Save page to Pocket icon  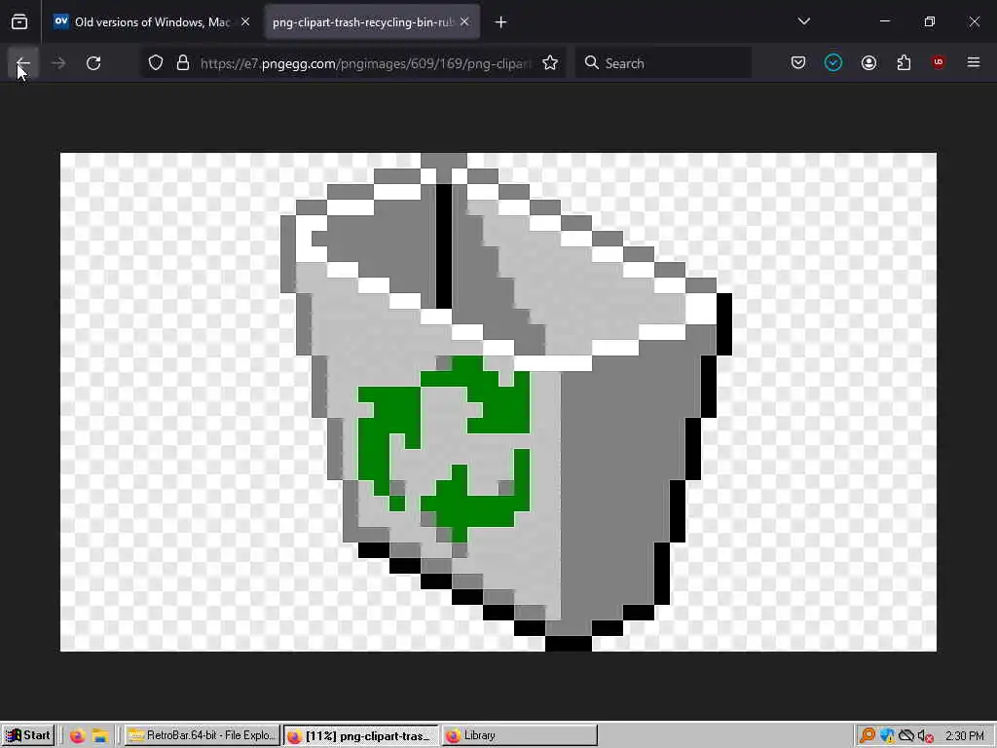[798, 62]
